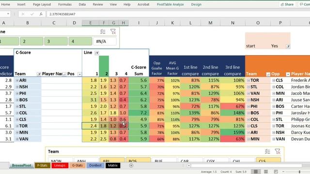The width and height of the screenshot is (310, 174).
Task: Select TOR line 1 value 2.4
Action: pos(91,126)
